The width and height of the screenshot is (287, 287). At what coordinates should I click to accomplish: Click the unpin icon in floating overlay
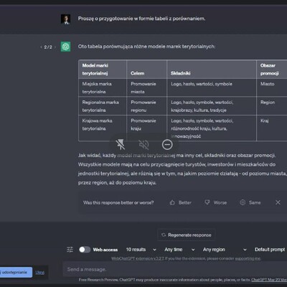[121, 144]
